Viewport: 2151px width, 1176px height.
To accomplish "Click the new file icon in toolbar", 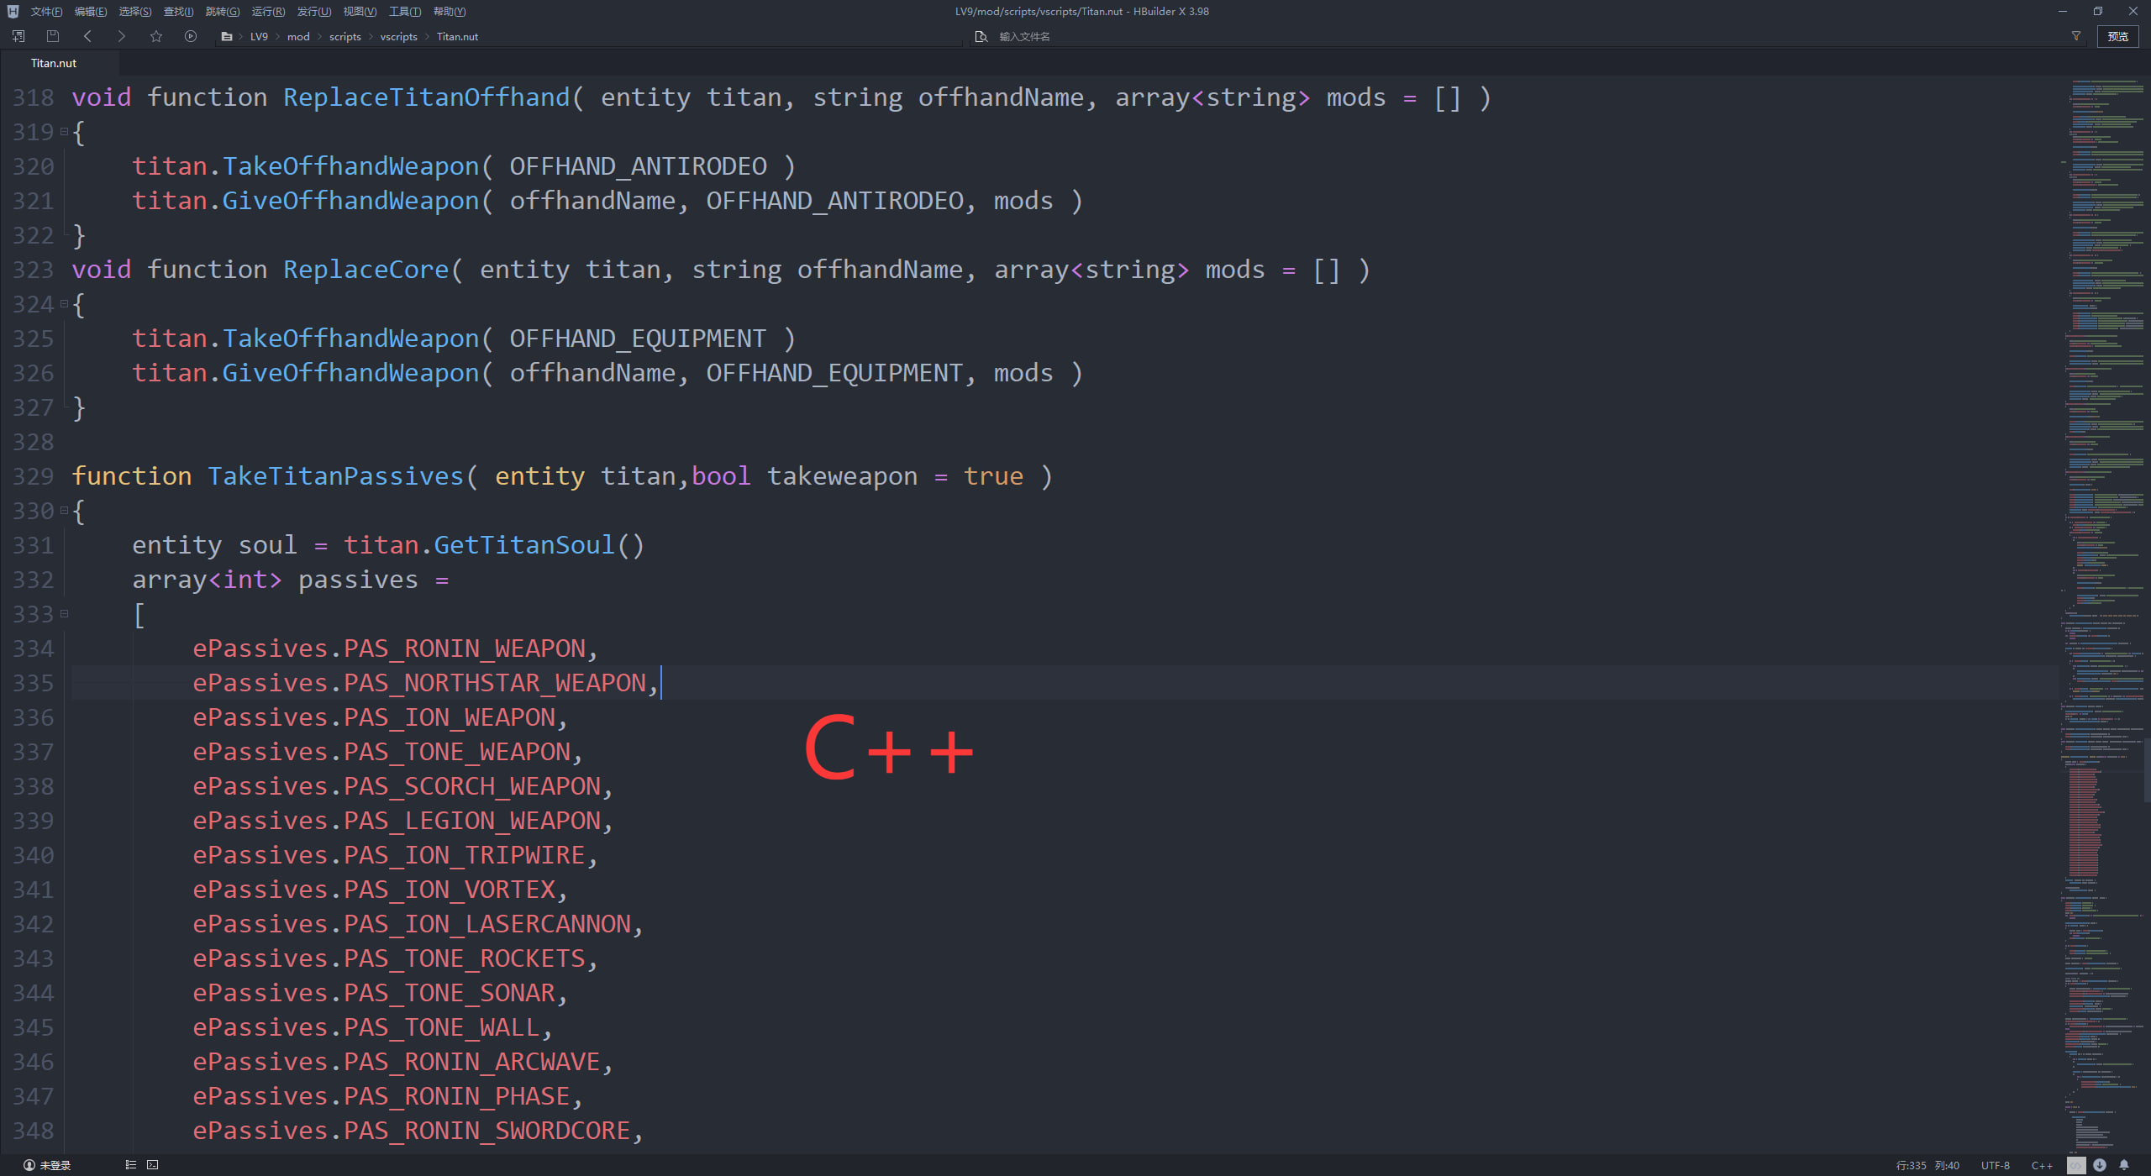I will coord(18,36).
